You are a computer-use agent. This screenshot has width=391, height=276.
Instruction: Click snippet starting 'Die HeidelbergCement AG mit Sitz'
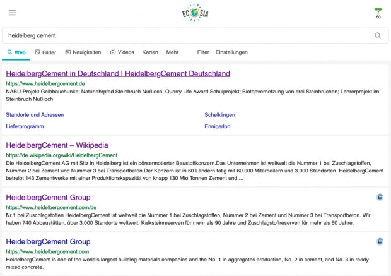click(x=195, y=171)
